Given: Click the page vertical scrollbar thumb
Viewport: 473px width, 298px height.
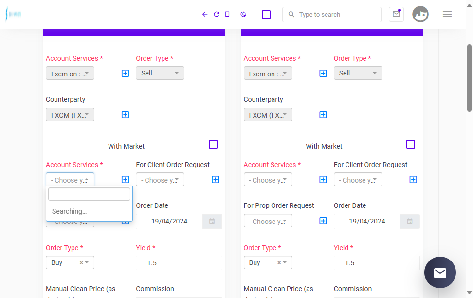Looking at the screenshot, I should tap(470, 78).
